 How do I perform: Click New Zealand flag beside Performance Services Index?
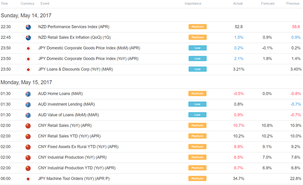(28, 27)
